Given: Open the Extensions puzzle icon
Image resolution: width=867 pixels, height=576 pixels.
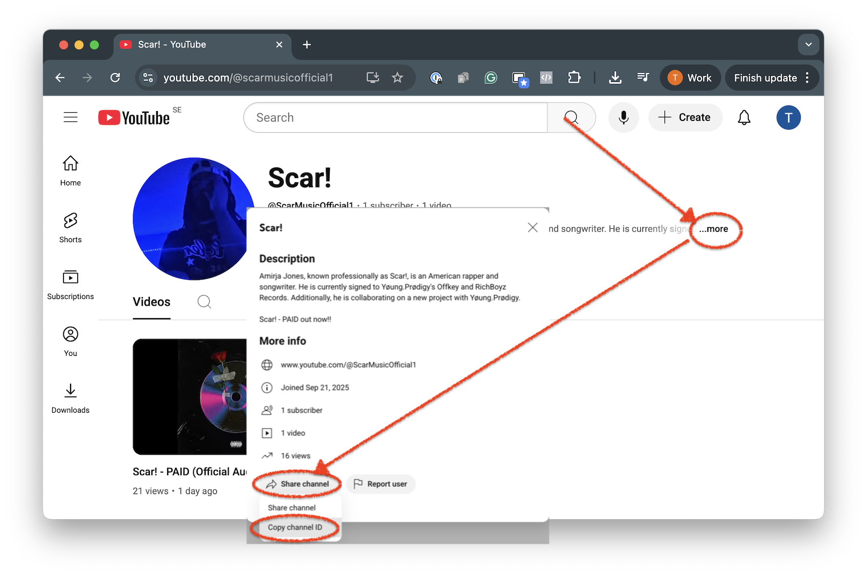Looking at the screenshot, I should (x=574, y=78).
